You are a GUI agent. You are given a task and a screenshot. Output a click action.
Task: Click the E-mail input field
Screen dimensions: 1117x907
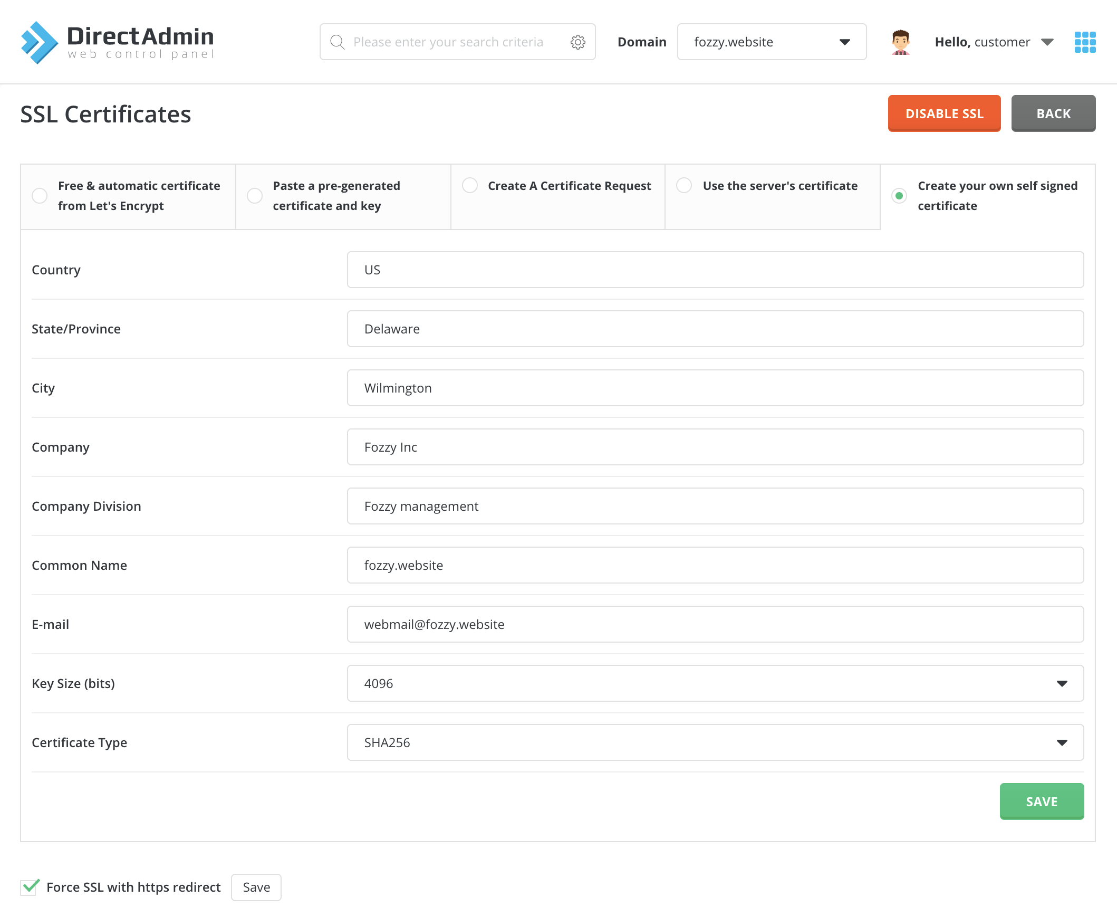click(x=715, y=624)
